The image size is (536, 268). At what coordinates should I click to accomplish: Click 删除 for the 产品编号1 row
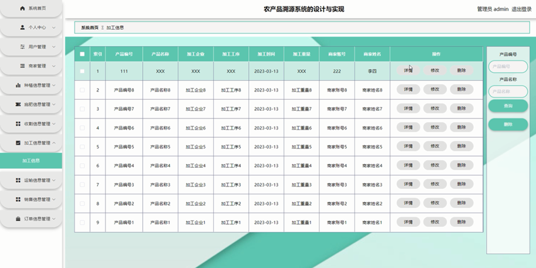point(461,222)
